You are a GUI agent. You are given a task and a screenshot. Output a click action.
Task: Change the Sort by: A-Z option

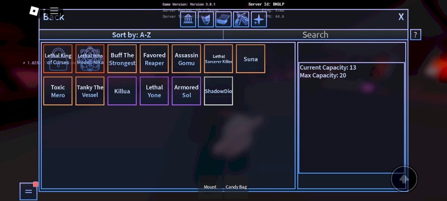[x=131, y=35]
